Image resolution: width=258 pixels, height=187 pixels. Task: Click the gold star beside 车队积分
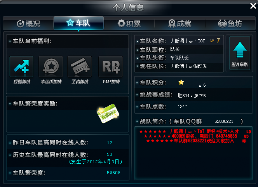tap(181, 82)
